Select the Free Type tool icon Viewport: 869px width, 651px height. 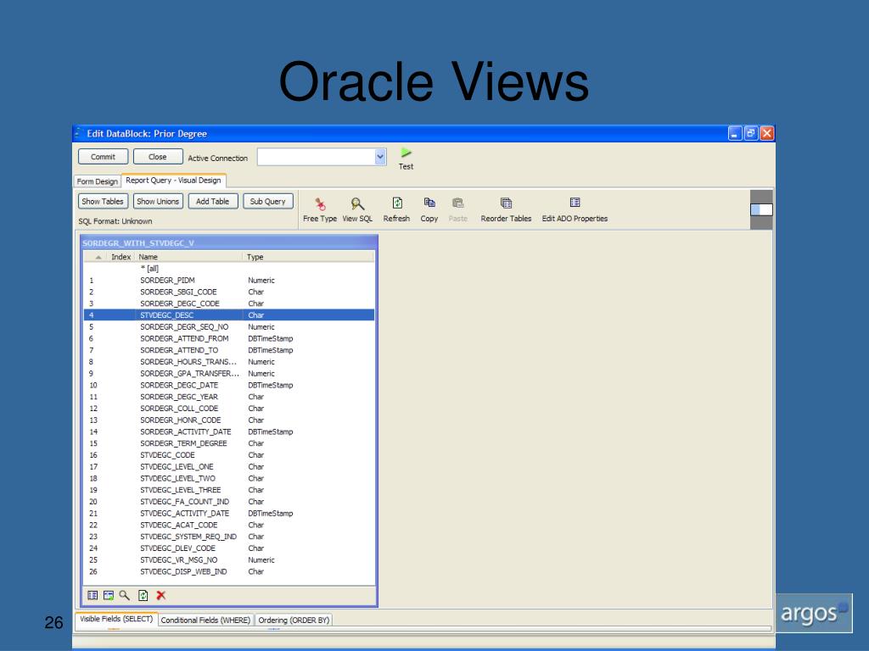pyautogui.click(x=320, y=203)
